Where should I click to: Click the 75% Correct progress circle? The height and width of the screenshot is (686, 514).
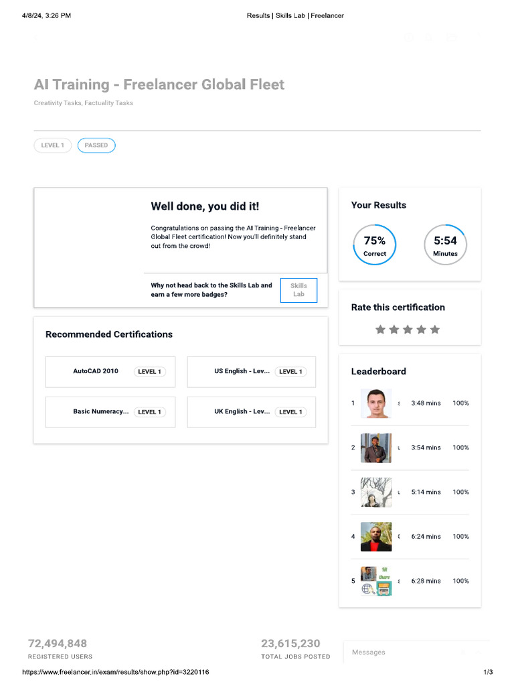tap(375, 245)
